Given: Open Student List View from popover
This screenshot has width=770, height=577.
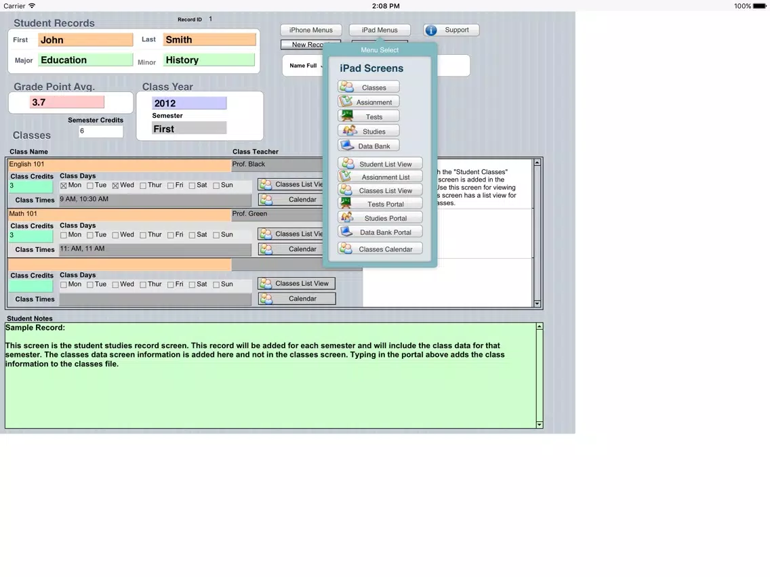Looking at the screenshot, I should tap(380, 164).
